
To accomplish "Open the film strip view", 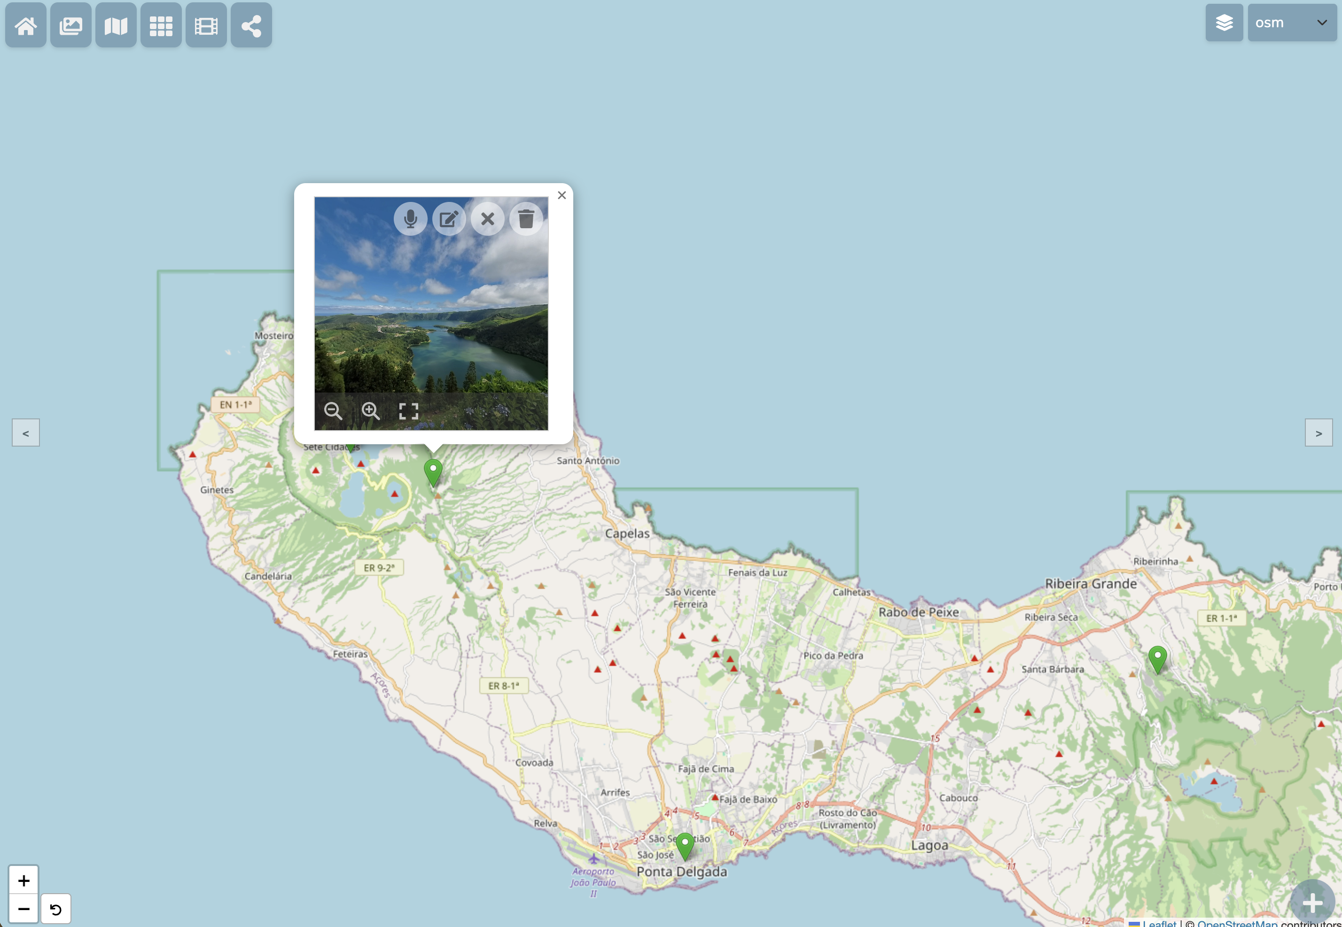I will [x=205, y=24].
